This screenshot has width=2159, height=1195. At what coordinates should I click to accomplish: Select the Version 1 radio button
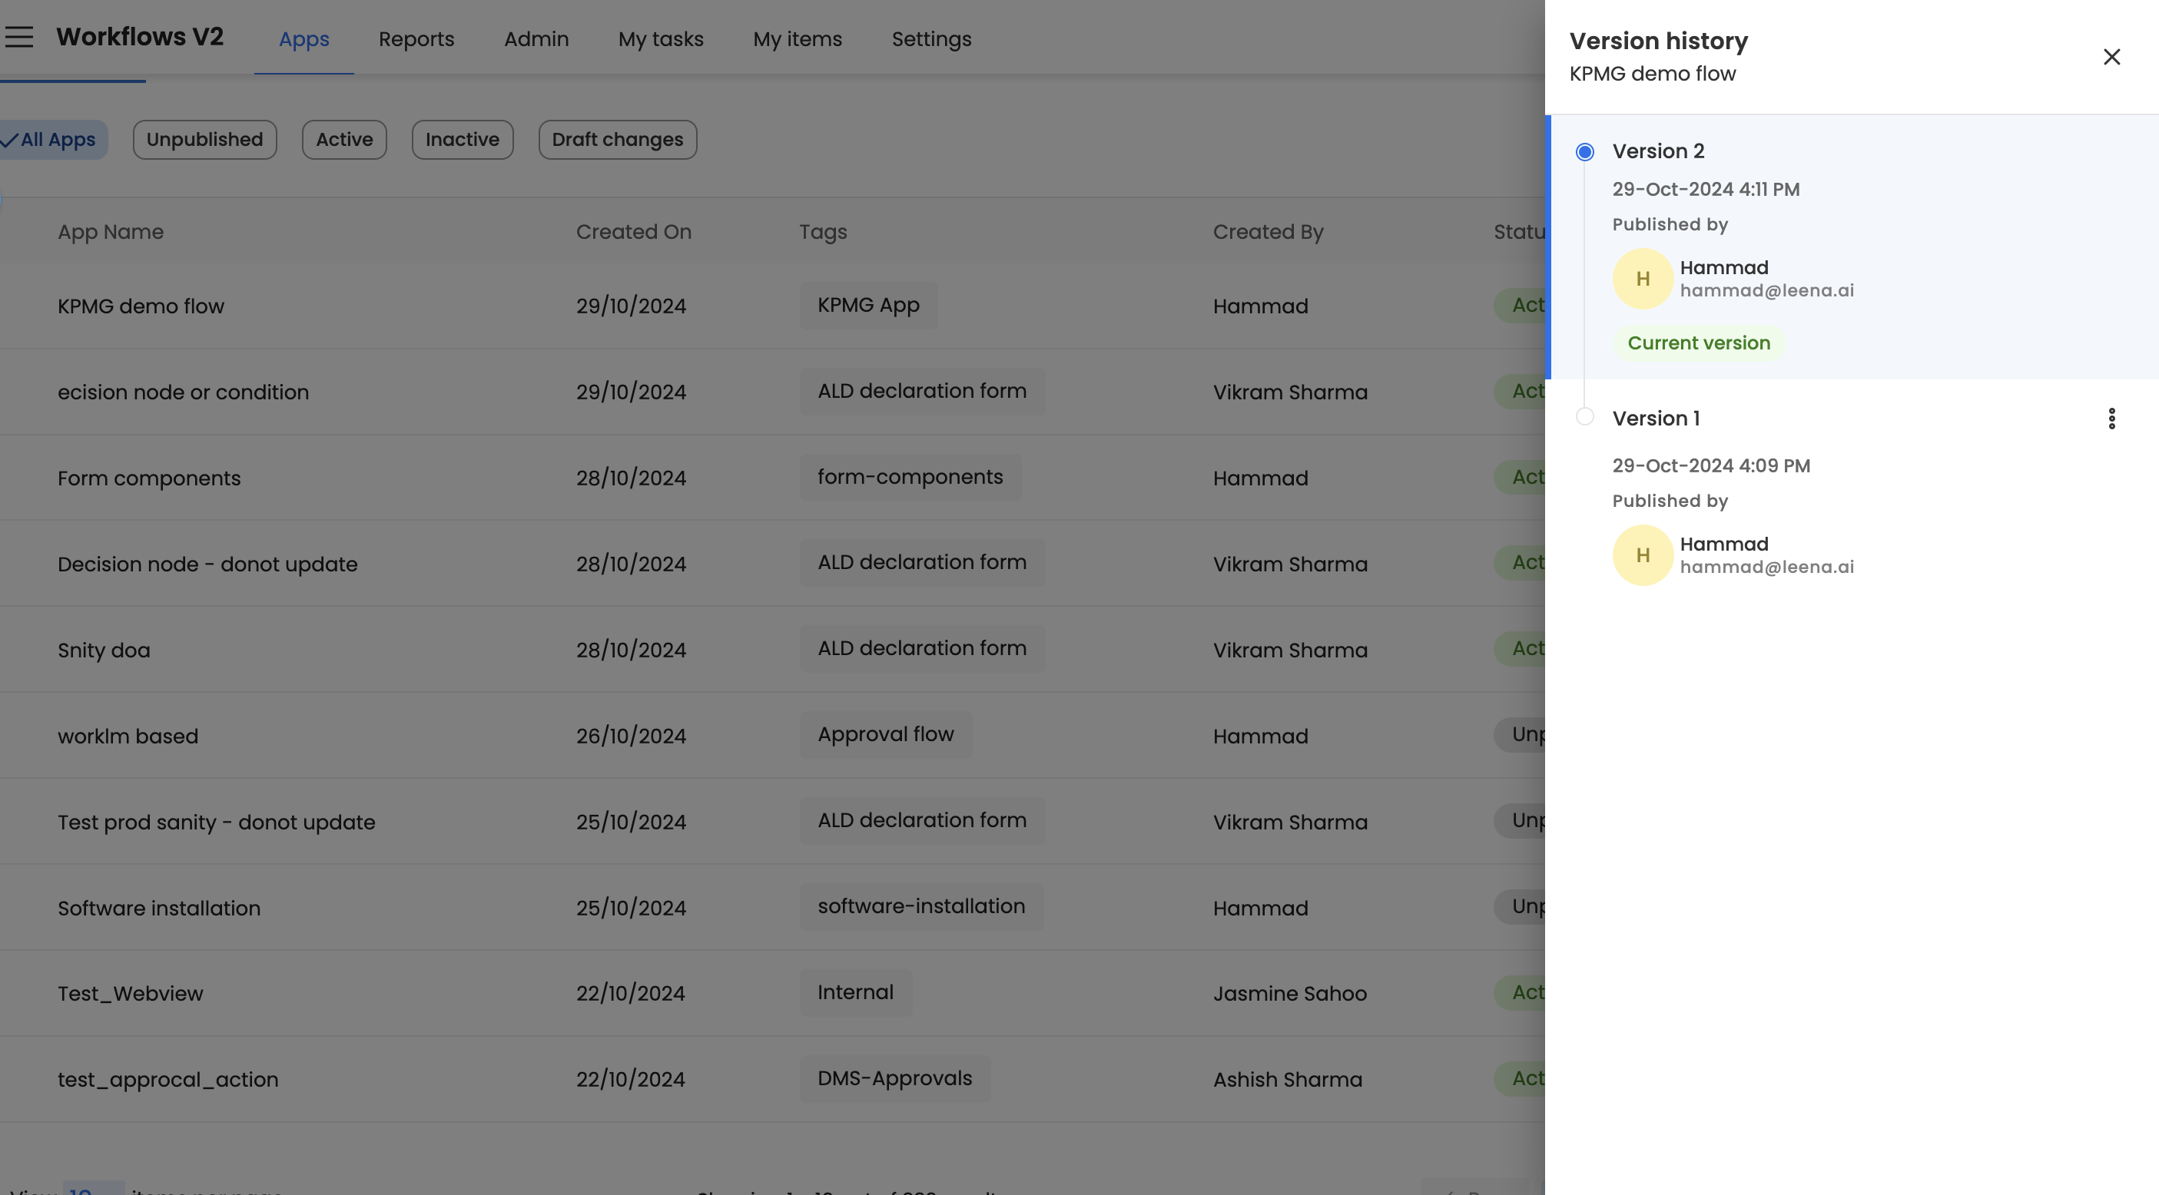1584,416
